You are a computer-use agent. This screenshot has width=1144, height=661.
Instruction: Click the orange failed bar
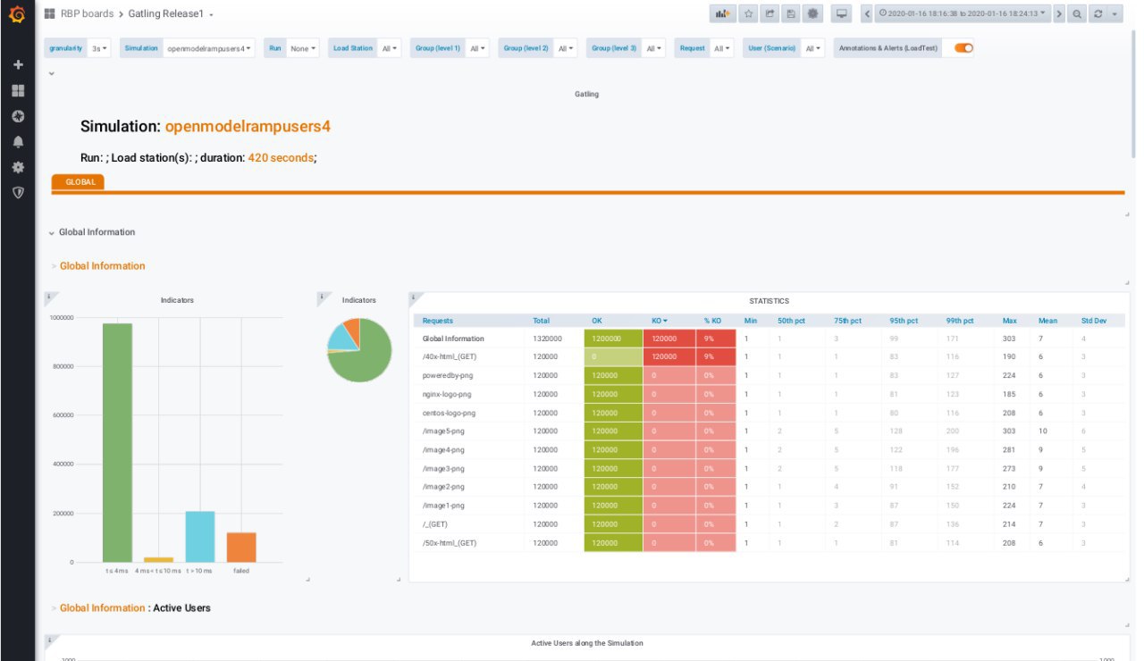(241, 547)
